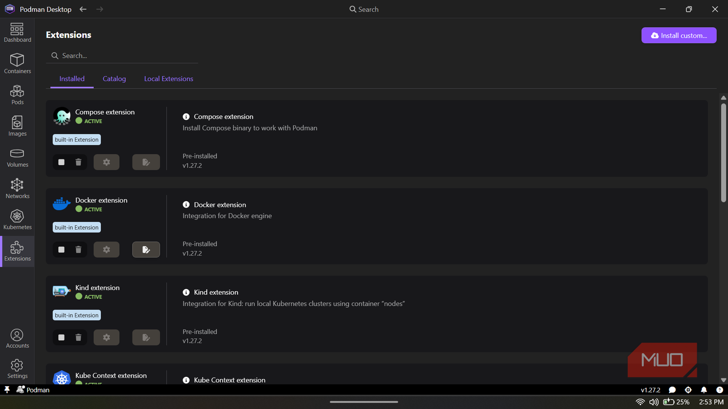This screenshot has width=728, height=409.
Task: Open the Images section
Action: click(x=17, y=126)
